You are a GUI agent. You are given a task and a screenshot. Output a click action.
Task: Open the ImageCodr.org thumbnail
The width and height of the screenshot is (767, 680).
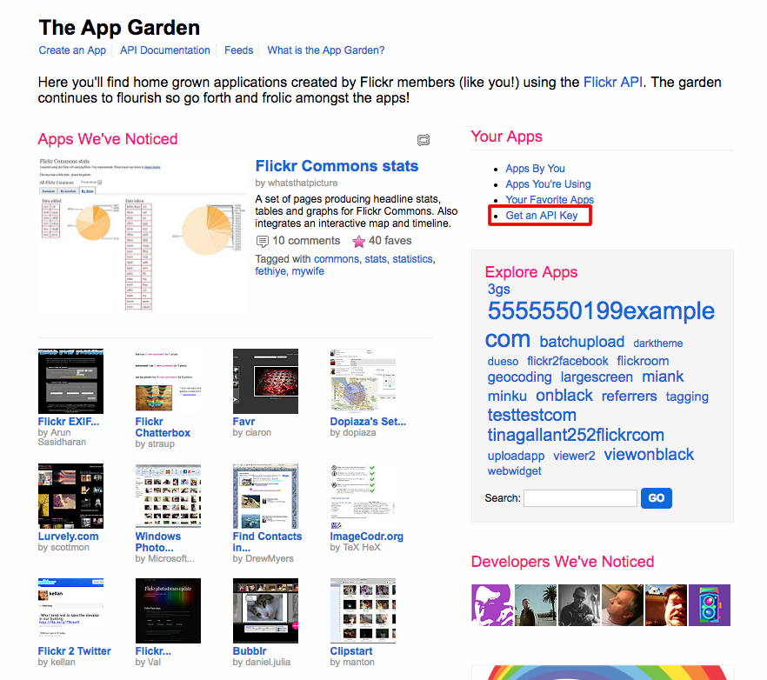coord(363,496)
